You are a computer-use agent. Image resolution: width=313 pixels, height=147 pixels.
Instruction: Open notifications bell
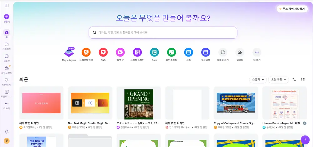(x=7, y=132)
